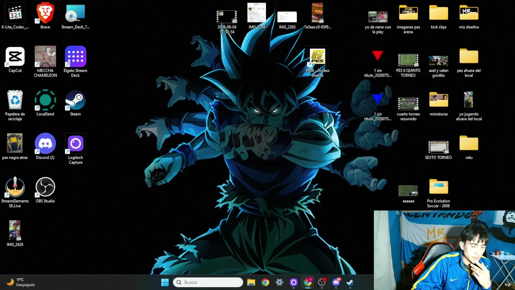Viewport: 515px width, 290px height.
Task: Select the 'yo de nene con la pley' image
Action: (378, 23)
